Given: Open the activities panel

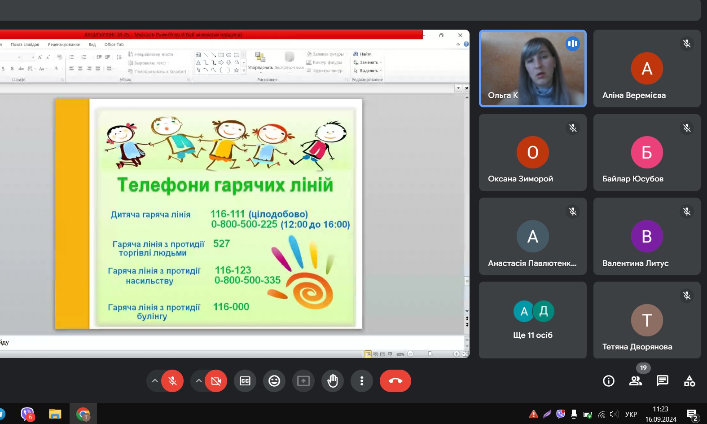Looking at the screenshot, I should (689, 381).
